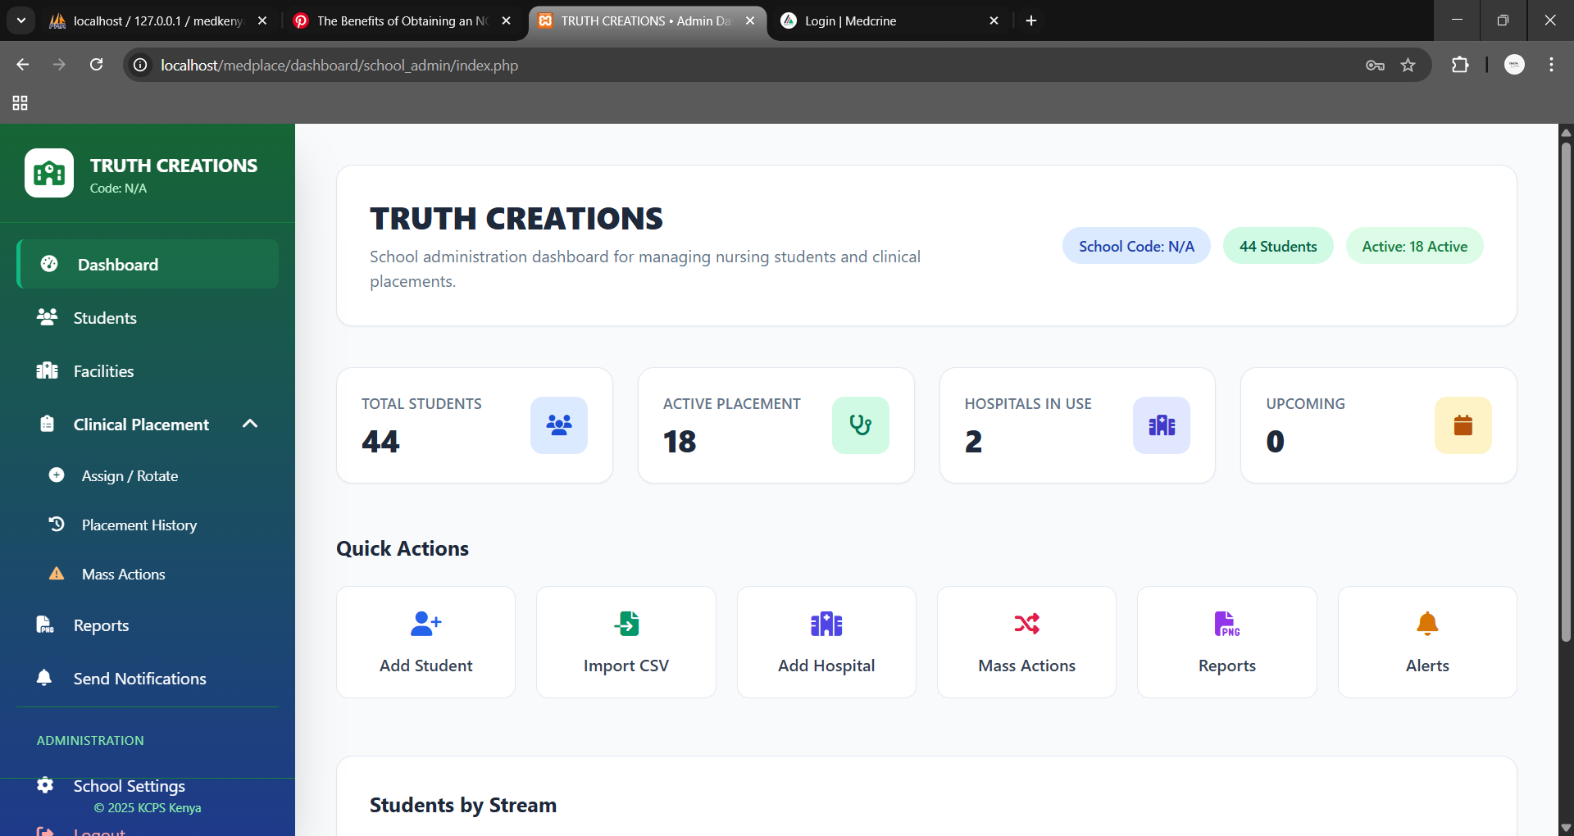Open the browser extensions puzzle icon
This screenshot has width=1574, height=836.
(1460, 65)
